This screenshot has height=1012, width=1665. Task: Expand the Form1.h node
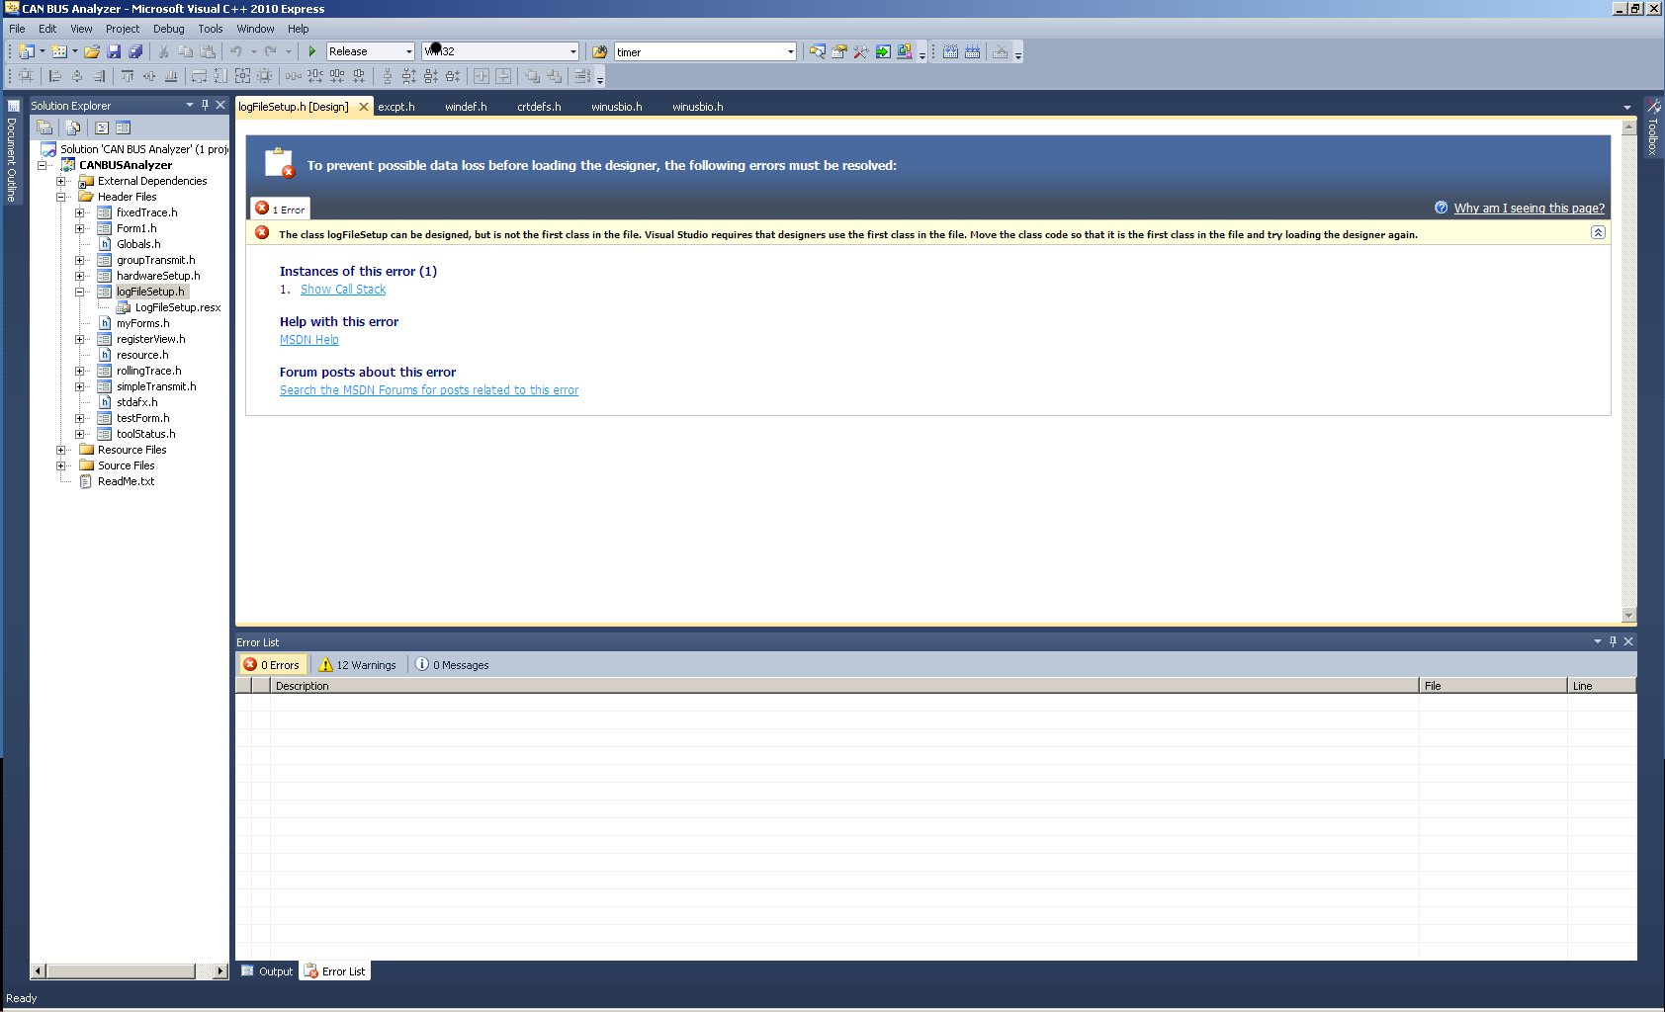[x=80, y=228]
